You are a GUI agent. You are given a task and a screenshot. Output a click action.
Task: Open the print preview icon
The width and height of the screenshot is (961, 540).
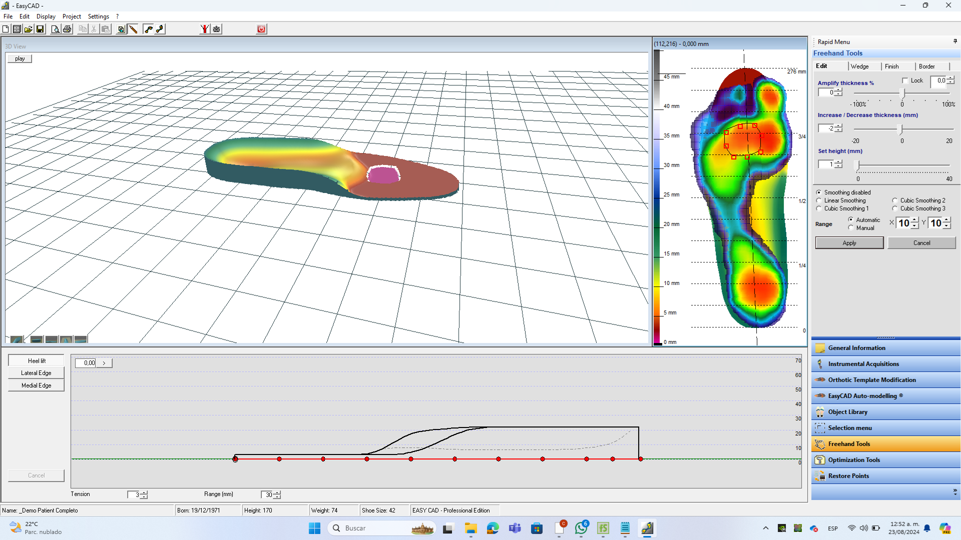[55, 29]
